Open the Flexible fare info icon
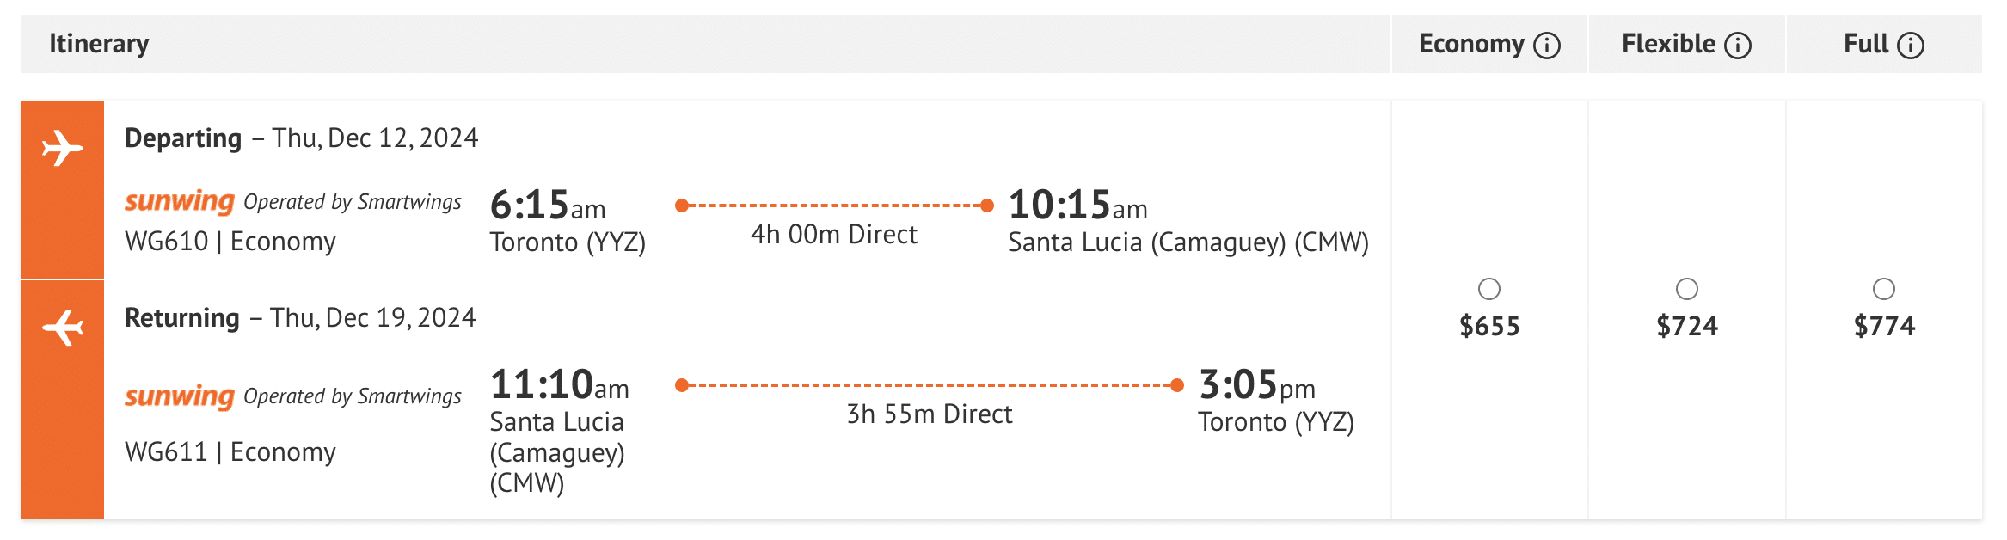 tap(1738, 45)
